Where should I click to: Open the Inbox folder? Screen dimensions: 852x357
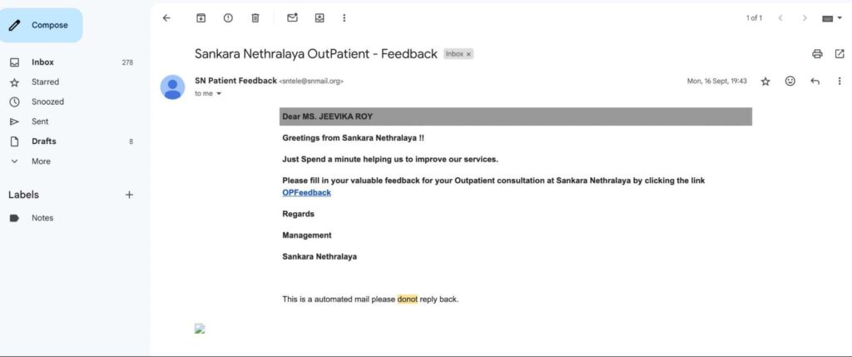(x=42, y=62)
